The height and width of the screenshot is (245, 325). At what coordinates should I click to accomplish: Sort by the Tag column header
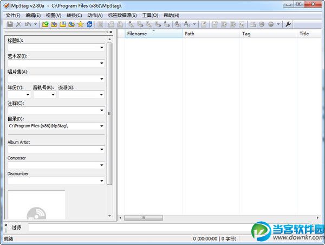pos(269,34)
